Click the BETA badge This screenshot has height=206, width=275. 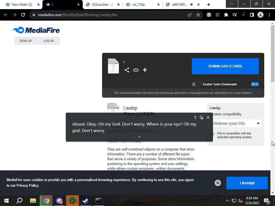[255, 84]
